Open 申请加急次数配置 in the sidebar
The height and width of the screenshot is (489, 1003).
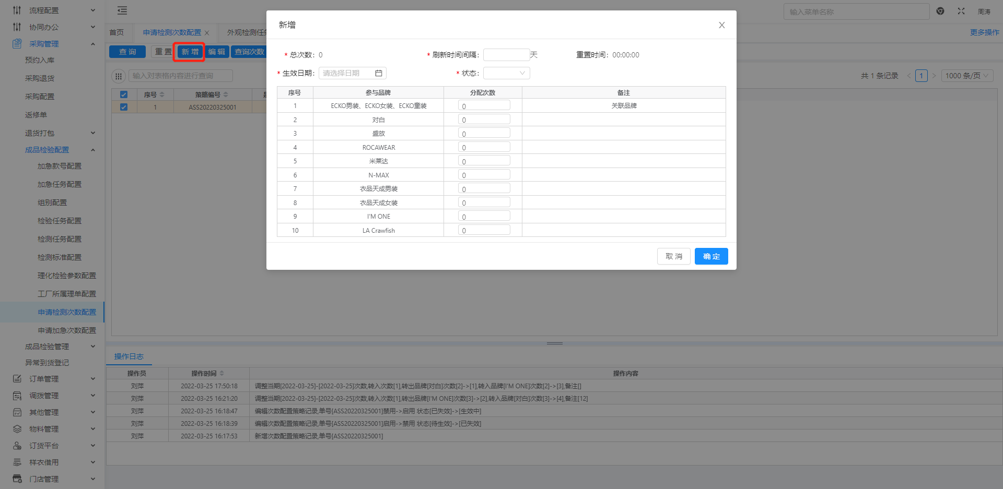[x=67, y=330]
